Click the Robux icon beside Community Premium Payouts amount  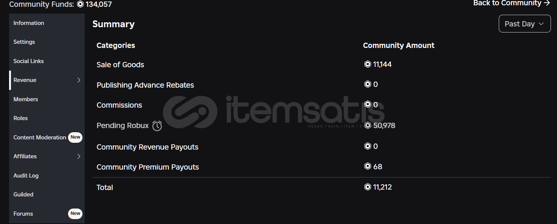point(368,166)
